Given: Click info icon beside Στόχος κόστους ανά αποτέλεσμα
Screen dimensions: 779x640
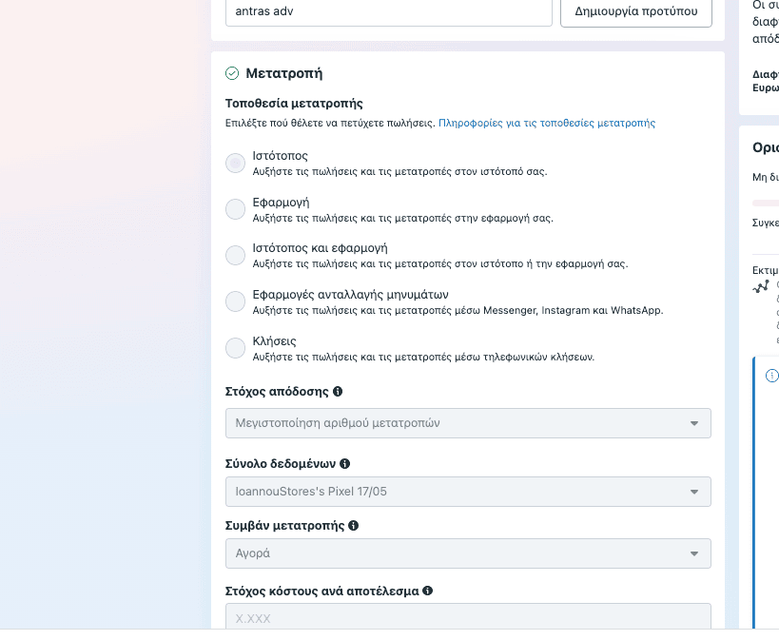Looking at the screenshot, I should click(x=427, y=591).
